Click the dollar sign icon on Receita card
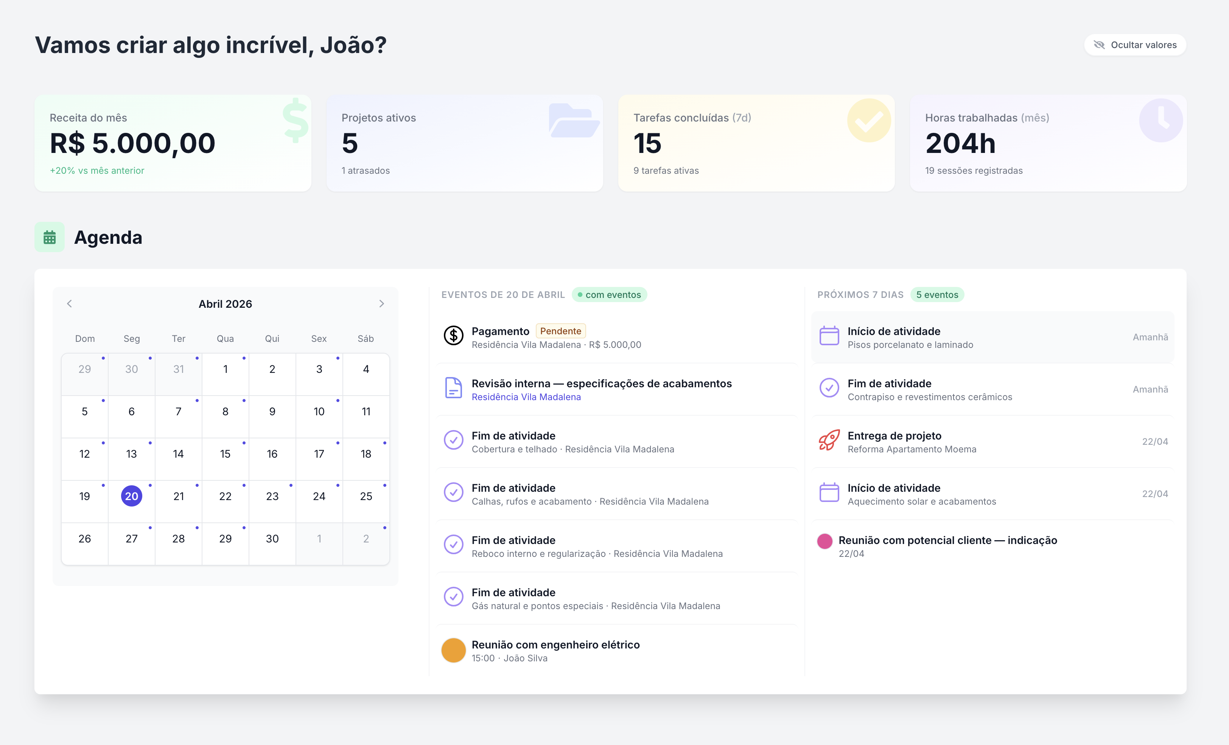The image size is (1229, 745). (x=295, y=120)
